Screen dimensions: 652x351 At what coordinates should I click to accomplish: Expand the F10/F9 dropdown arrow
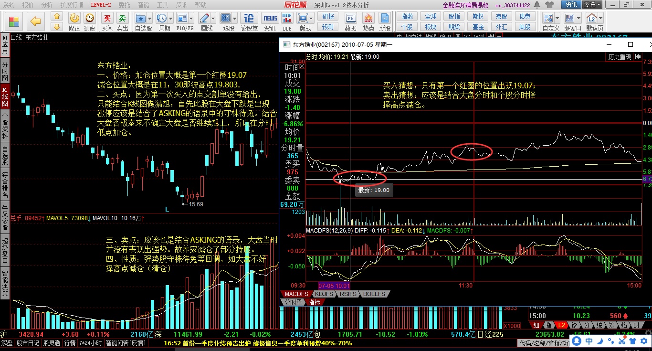[191, 18]
